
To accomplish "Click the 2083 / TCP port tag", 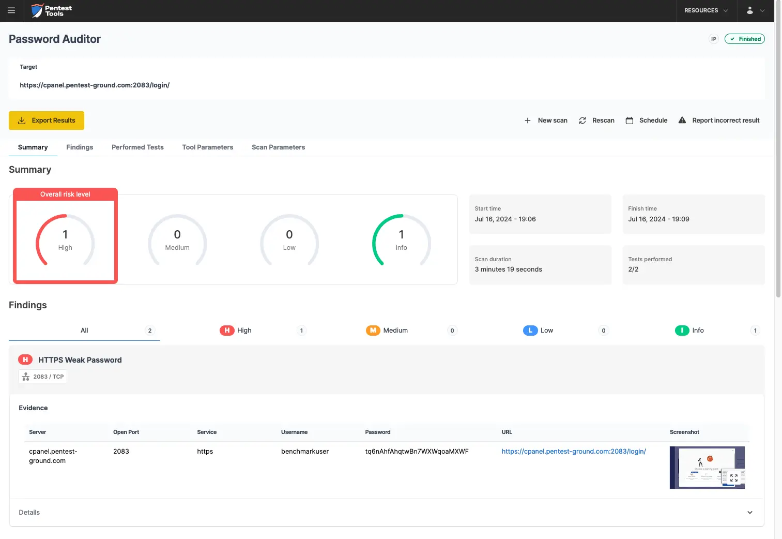I will (x=43, y=377).
